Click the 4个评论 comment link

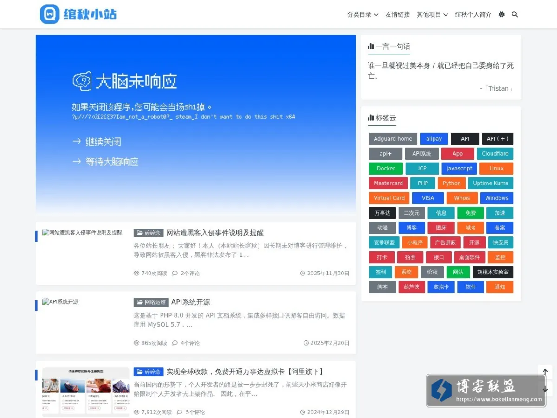(186, 343)
